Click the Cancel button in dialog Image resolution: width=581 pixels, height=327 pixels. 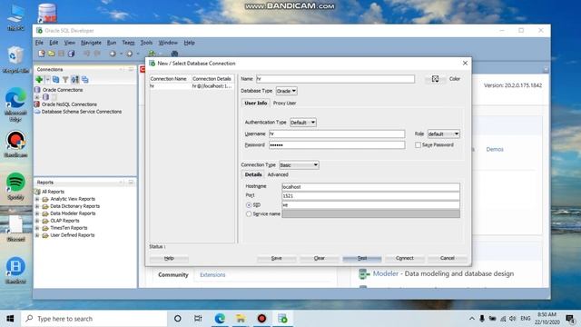pyautogui.click(x=448, y=258)
